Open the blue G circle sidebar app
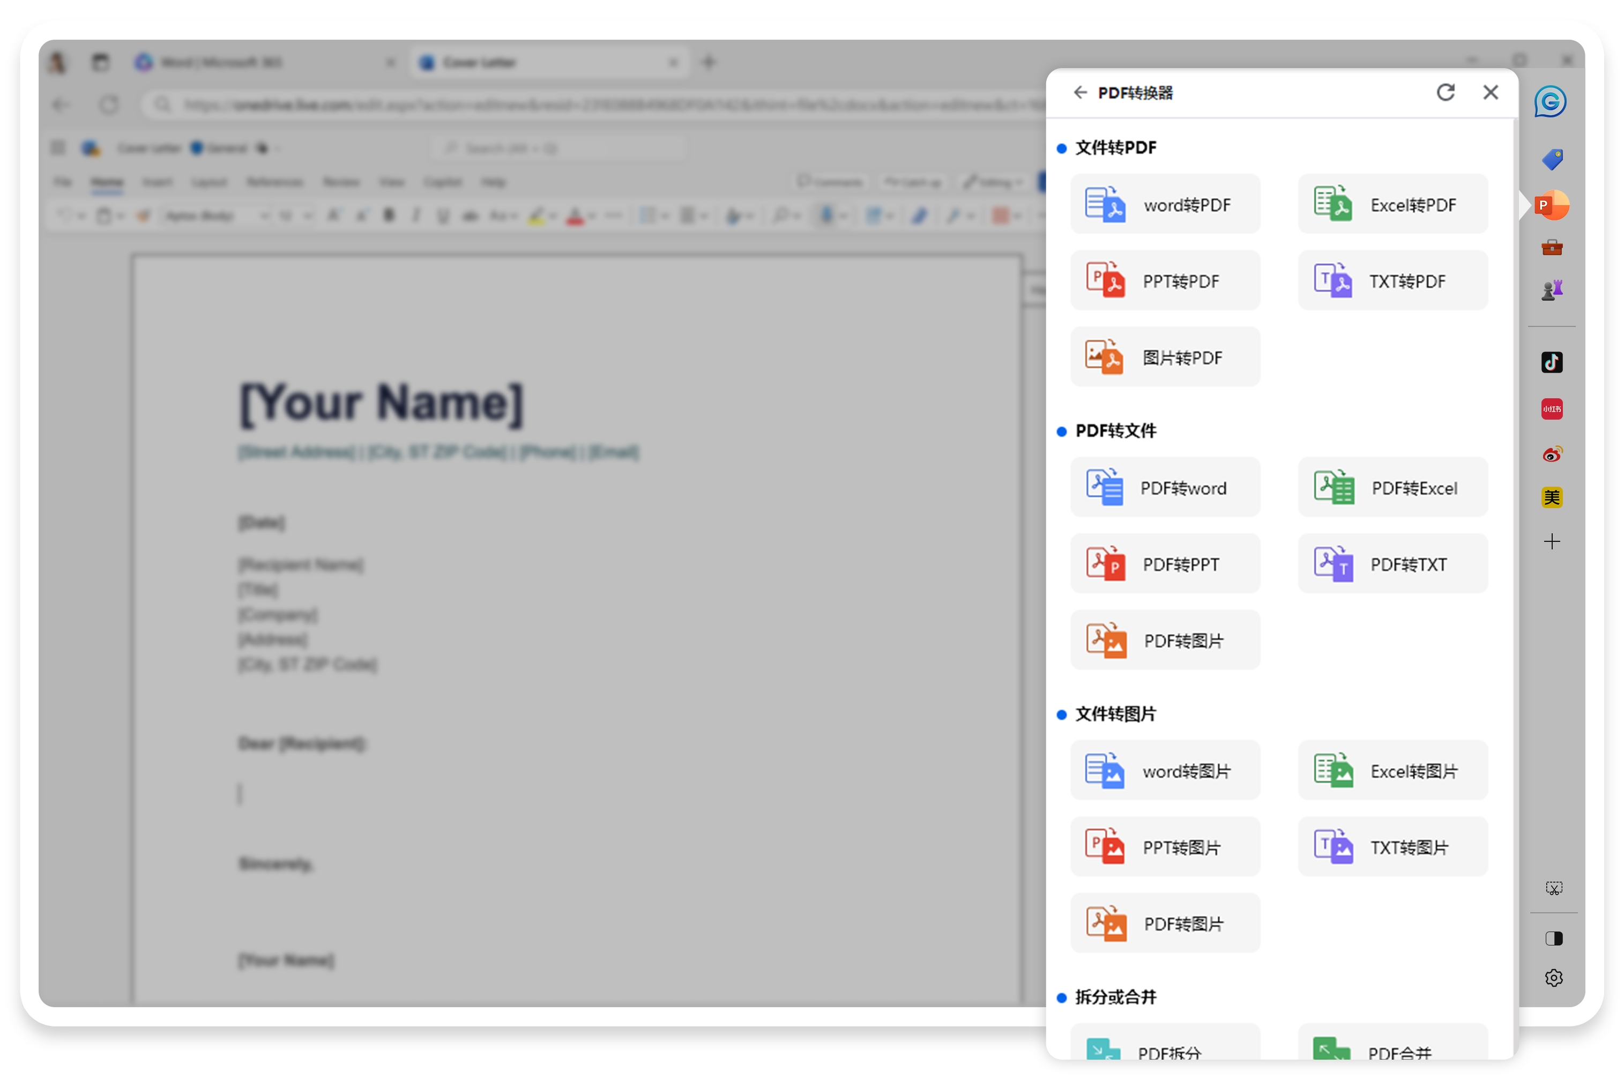This screenshot has width=1624, height=1080. [x=1549, y=102]
